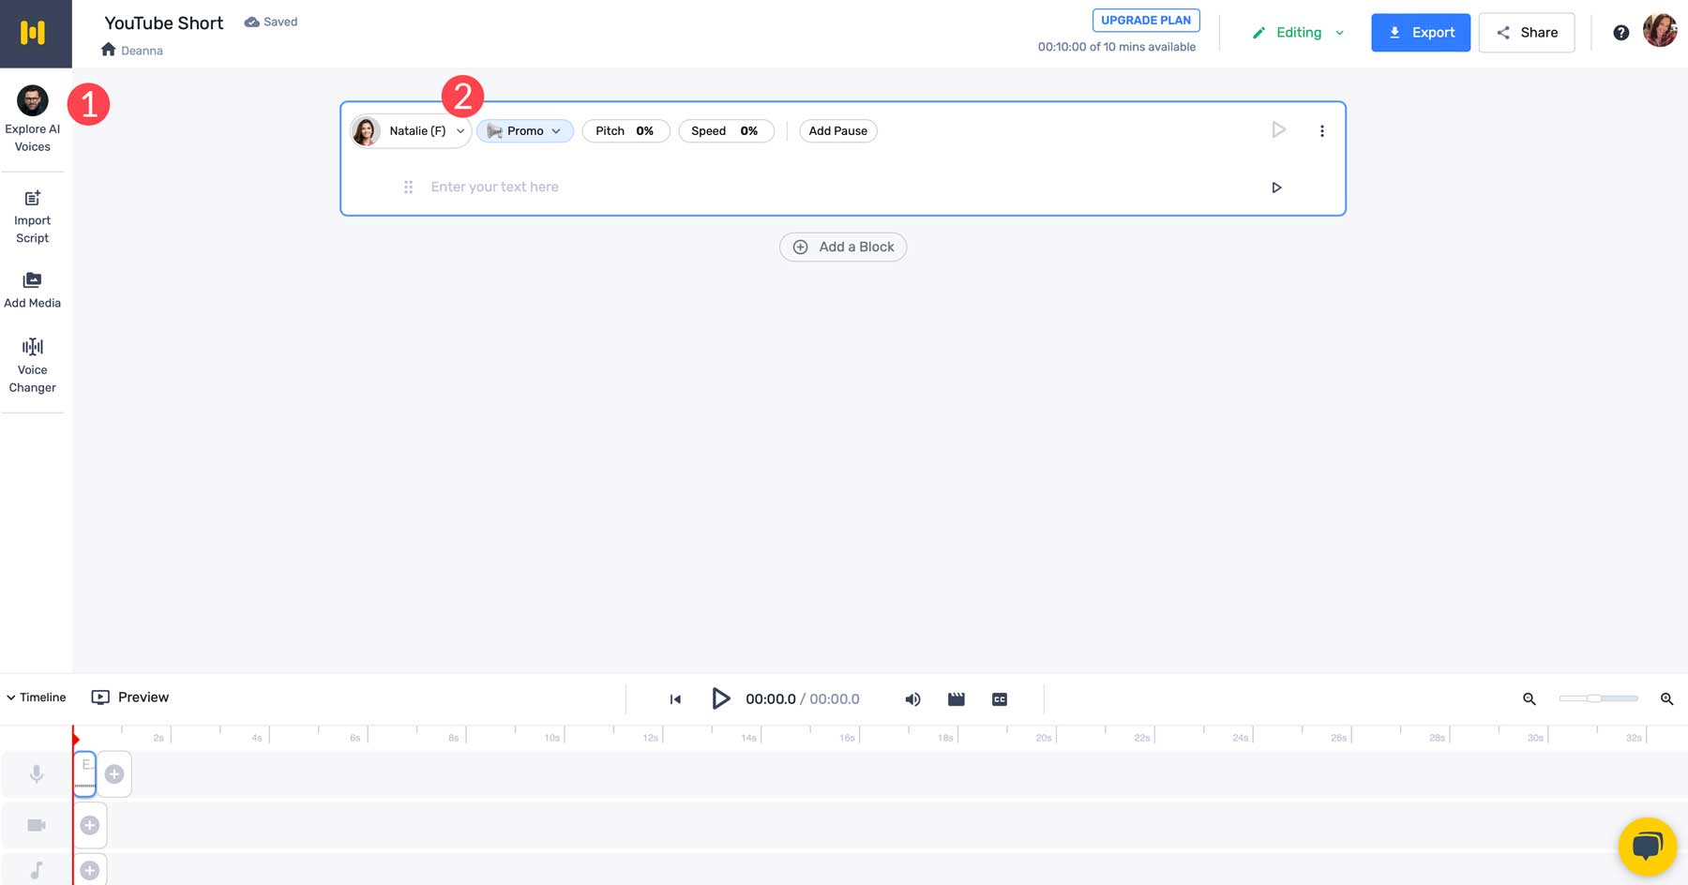The image size is (1688, 885).
Task: Open the Natalie (F) voice dropdown
Action: 410,130
